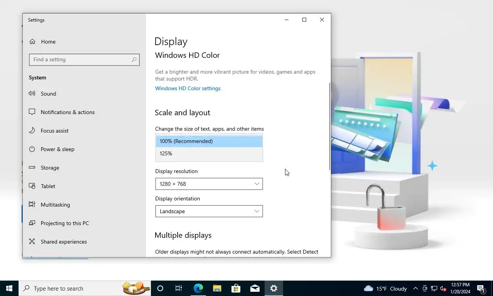Open the Display resolution dropdown
Viewport: 493px width, 296px height.
click(209, 184)
